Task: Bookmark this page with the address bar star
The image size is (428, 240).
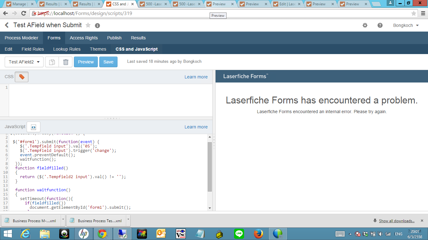Action: [414, 13]
